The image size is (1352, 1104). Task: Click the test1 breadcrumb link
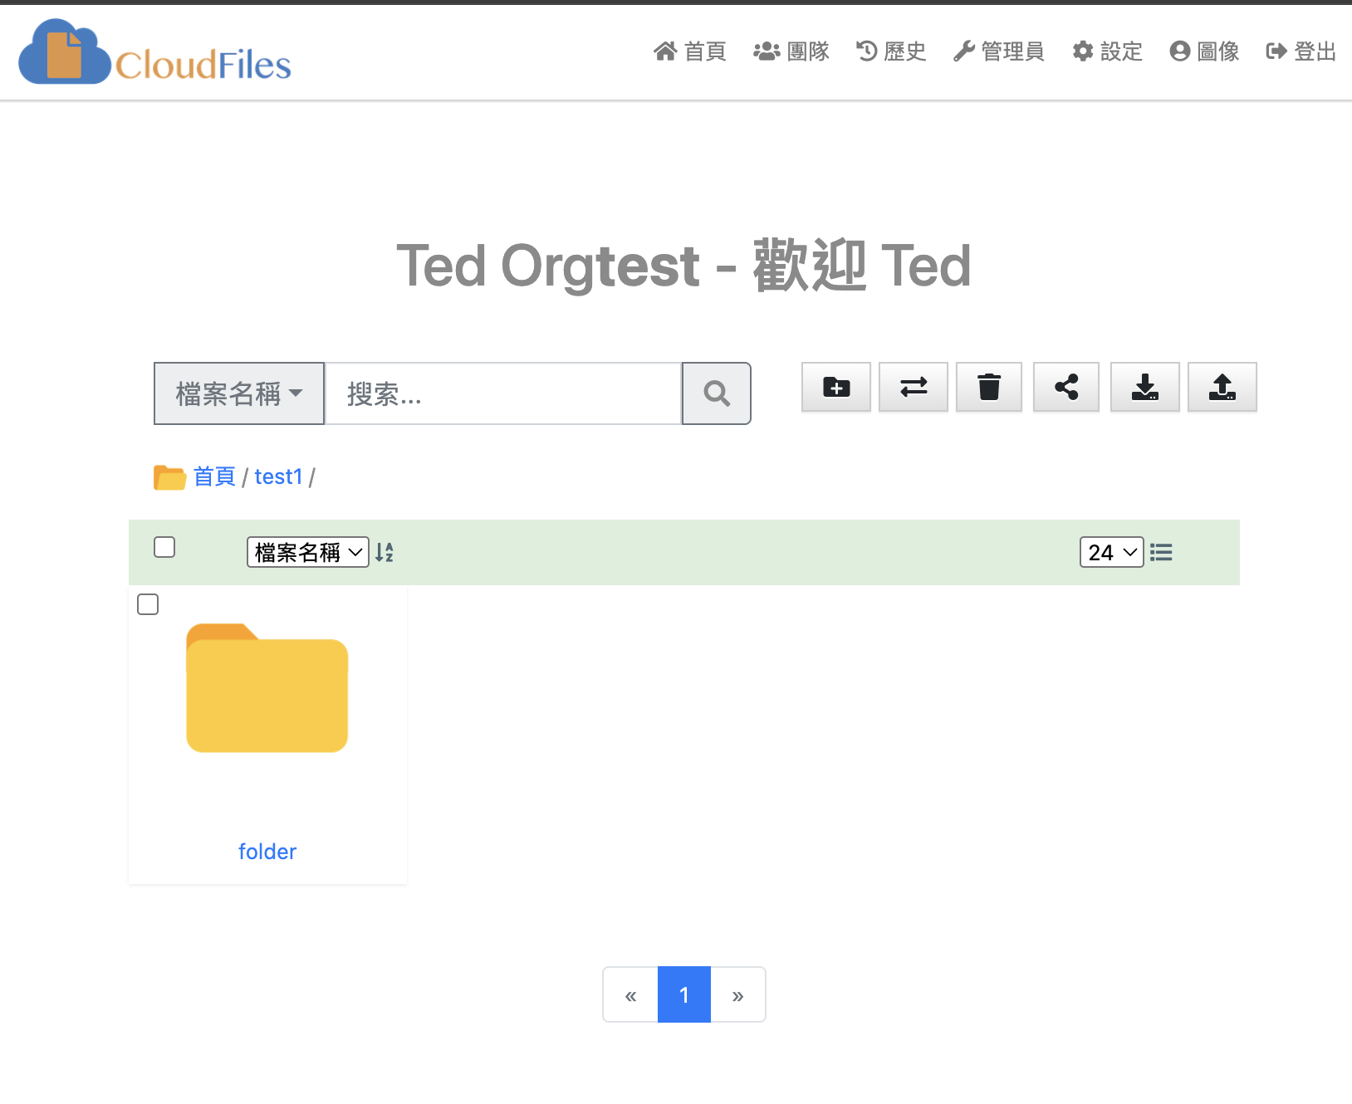coord(278,476)
